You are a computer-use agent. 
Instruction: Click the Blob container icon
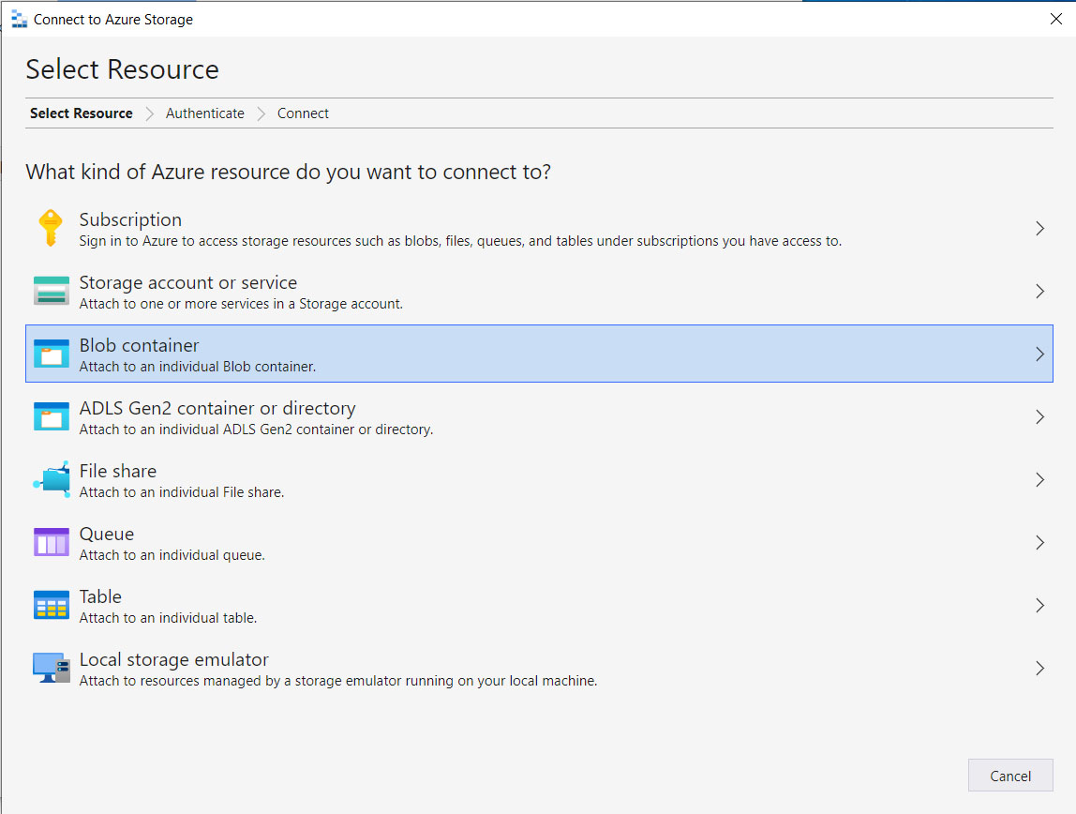(x=52, y=354)
